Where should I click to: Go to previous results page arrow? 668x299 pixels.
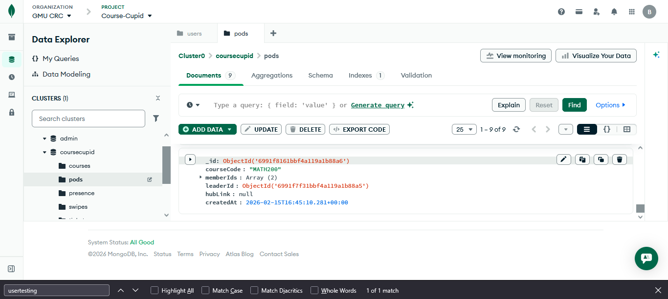[x=534, y=129]
